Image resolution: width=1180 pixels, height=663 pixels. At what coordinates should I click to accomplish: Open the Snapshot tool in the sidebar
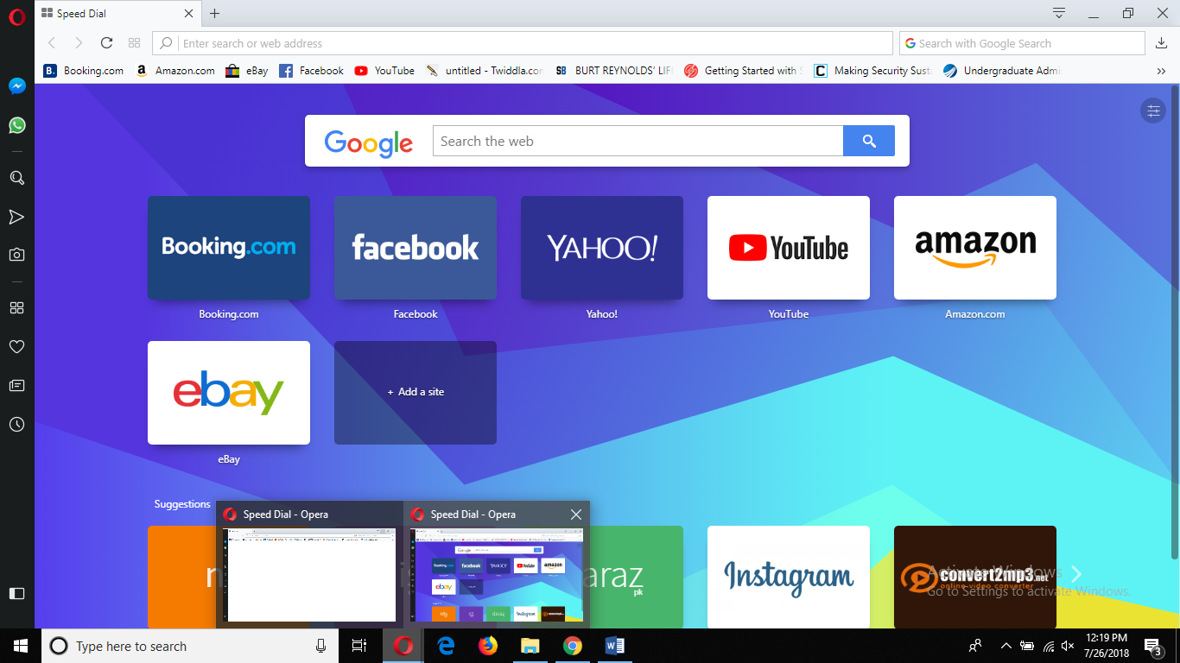tap(16, 254)
